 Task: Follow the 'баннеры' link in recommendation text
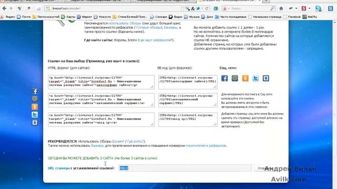97,146
